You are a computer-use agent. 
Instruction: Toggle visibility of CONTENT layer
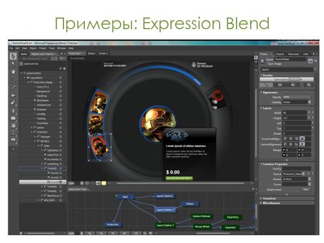[61, 132]
